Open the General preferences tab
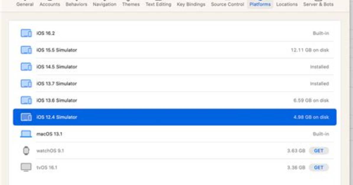 25,4
